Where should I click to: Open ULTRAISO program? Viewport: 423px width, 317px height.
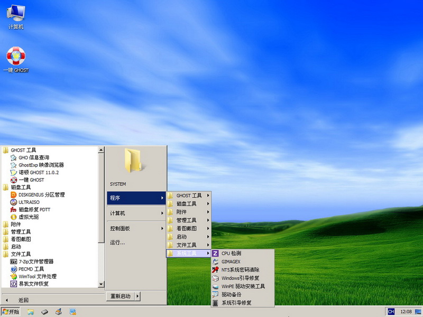point(25,202)
